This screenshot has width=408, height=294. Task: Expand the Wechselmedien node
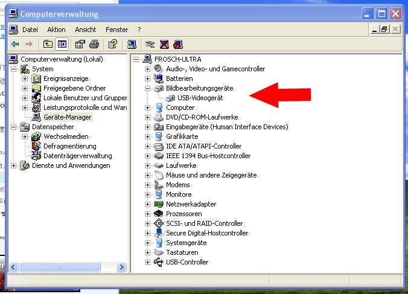pos(25,136)
